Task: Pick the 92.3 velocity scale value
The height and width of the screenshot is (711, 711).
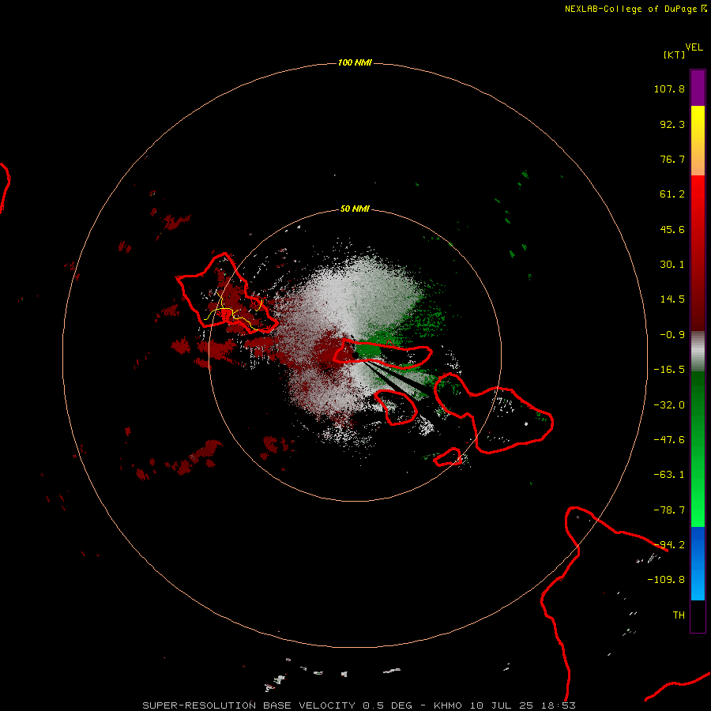Action: 672,124
